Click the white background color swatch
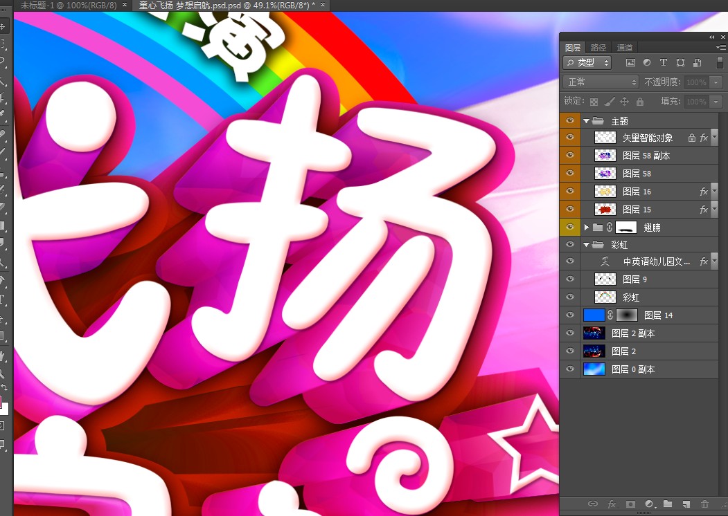 pos(4,409)
